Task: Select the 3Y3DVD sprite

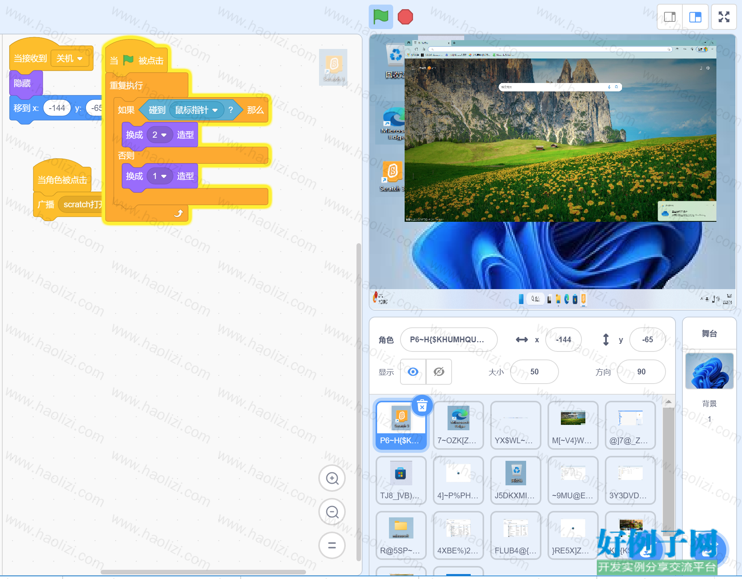Action: 630,480
